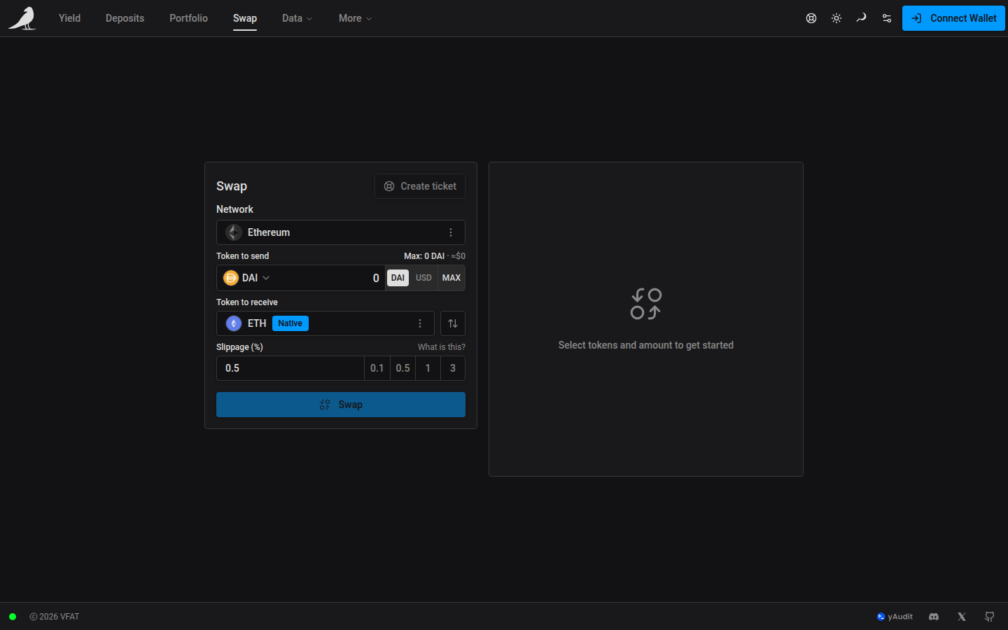
Task: Click the DAI coin icon
Action: click(x=231, y=278)
